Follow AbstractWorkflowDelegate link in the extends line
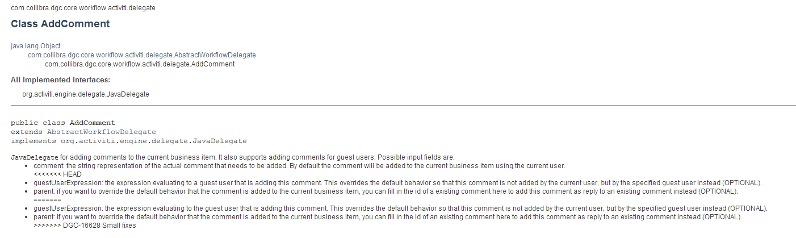Viewport: 796px width, 238px height. point(101,132)
